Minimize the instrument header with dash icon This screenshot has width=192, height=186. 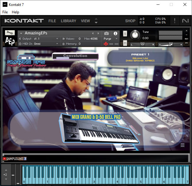(186, 35)
